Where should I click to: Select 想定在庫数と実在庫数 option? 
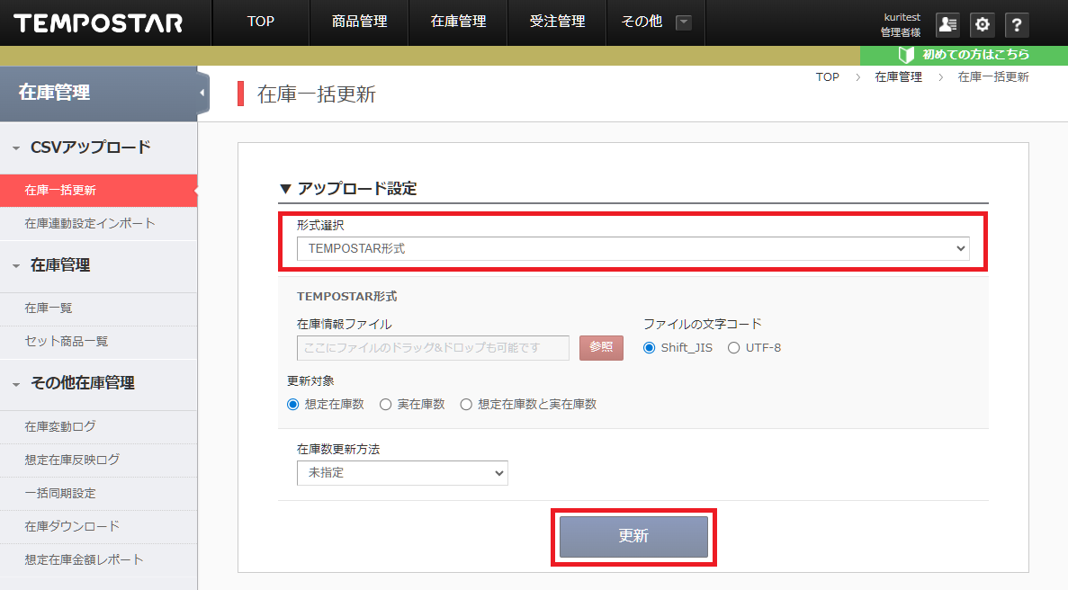(466, 404)
